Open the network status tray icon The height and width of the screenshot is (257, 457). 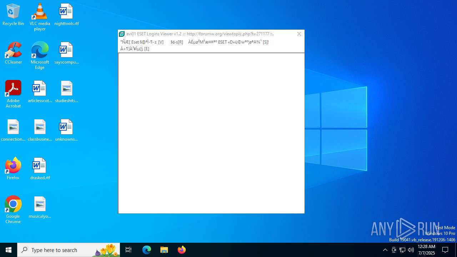click(x=402, y=250)
